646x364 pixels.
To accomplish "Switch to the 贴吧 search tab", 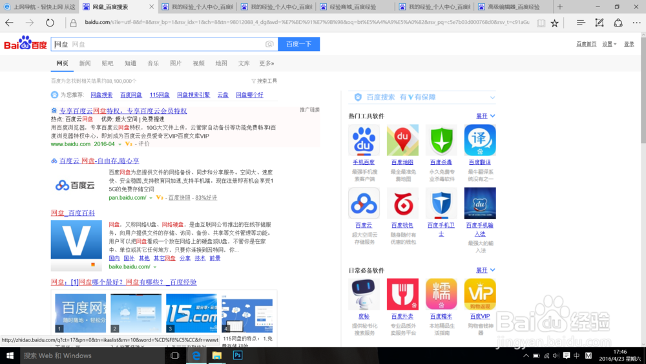I will 107,63.
